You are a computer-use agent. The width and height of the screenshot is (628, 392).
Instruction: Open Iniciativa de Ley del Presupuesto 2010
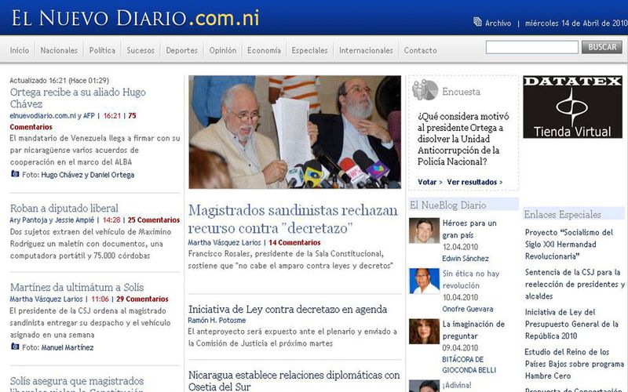tap(571, 324)
